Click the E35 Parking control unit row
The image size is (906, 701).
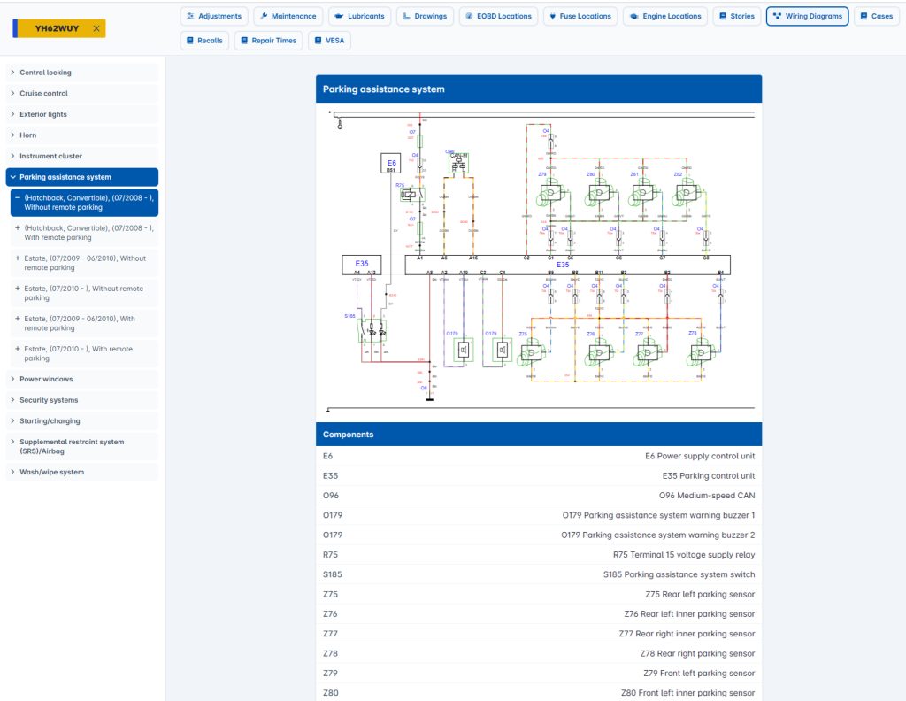539,476
